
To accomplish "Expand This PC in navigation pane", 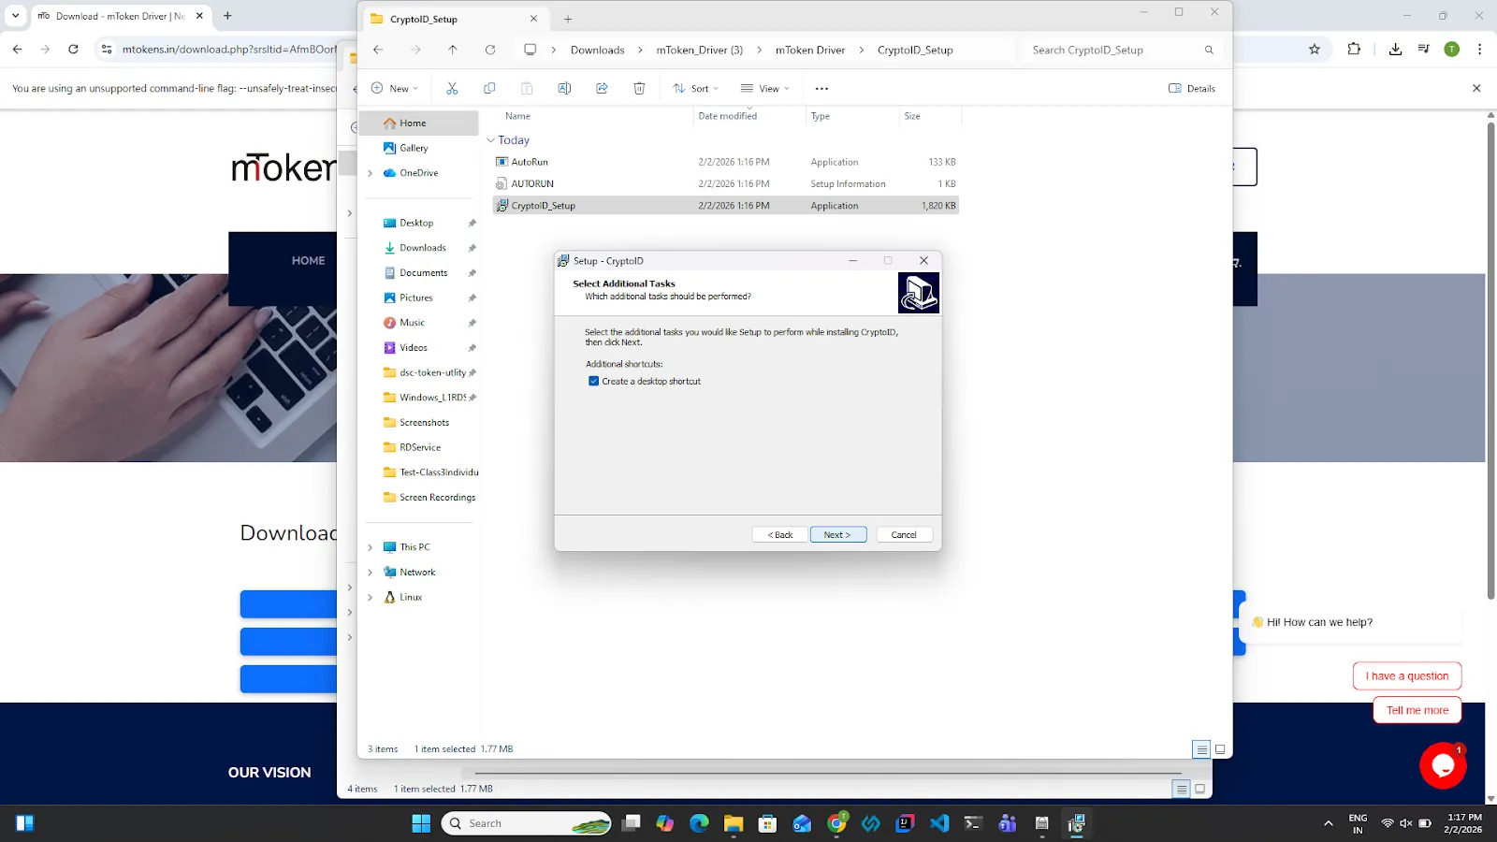I will 371,547.
